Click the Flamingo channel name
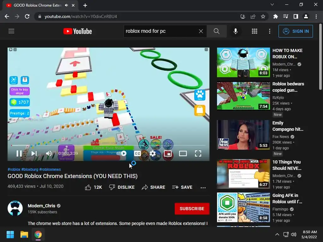Screen dimensions: 323x242 [280, 209]
